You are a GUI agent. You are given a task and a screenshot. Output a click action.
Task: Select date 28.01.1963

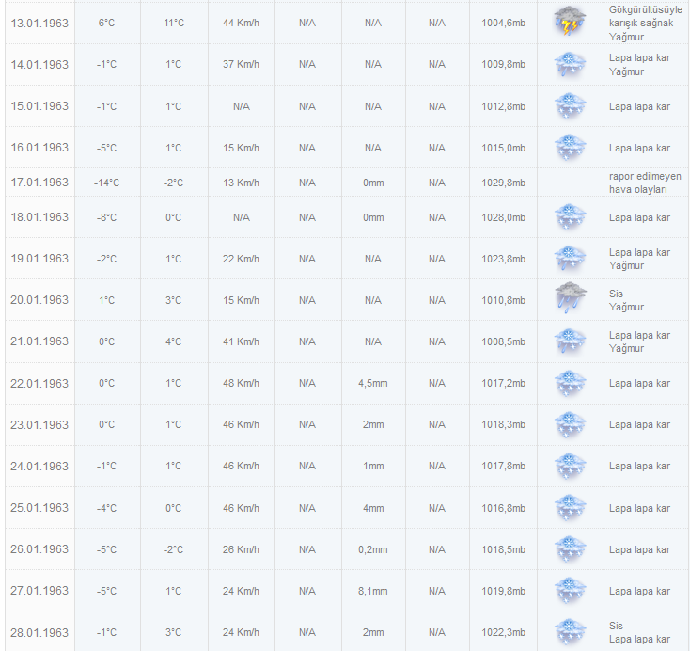point(39,632)
